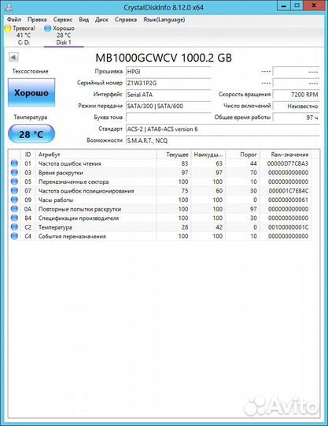Select the Disk 1 tab with Хорошо status
Viewport: 328px width, 426px height.
(x=64, y=35)
